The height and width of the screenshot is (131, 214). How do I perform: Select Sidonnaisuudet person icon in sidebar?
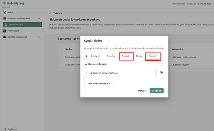pyautogui.click(x=6, y=25)
